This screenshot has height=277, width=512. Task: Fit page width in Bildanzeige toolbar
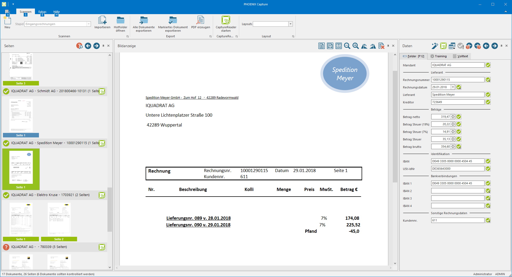pyautogui.click(x=330, y=46)
